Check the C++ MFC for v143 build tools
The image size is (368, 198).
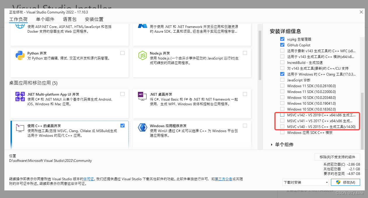pos(282,51)
